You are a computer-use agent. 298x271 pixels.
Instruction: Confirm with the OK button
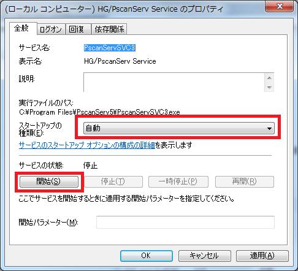(147, 256)
